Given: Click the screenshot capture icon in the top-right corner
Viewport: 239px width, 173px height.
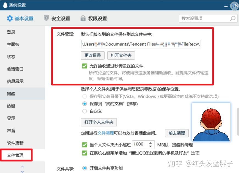Looking at the screenshot, I should coord(234,6).
